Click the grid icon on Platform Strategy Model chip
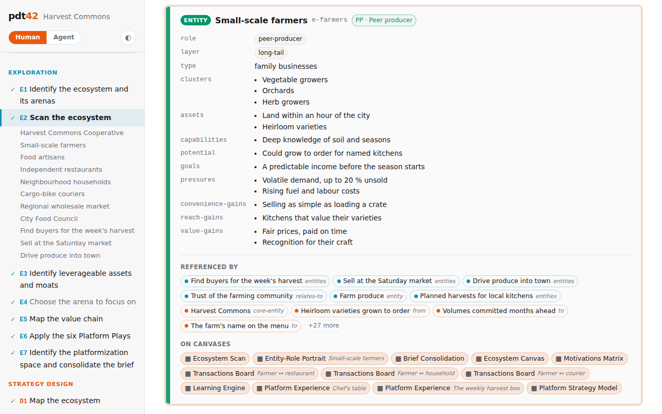662x414 pixels. click(534, 388)
